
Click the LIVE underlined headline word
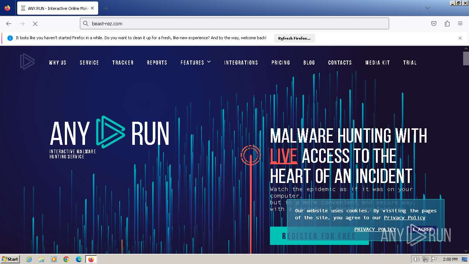click(283, 157)
